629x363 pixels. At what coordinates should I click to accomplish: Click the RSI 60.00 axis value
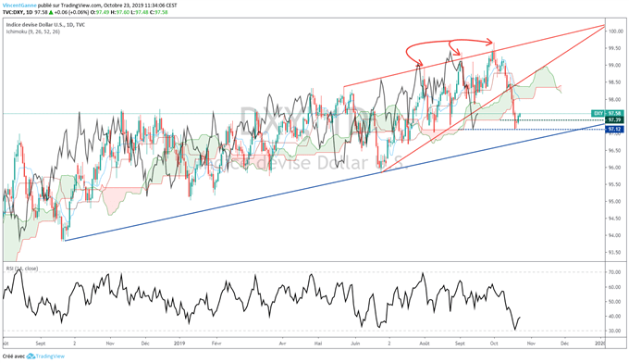(615, 287)
